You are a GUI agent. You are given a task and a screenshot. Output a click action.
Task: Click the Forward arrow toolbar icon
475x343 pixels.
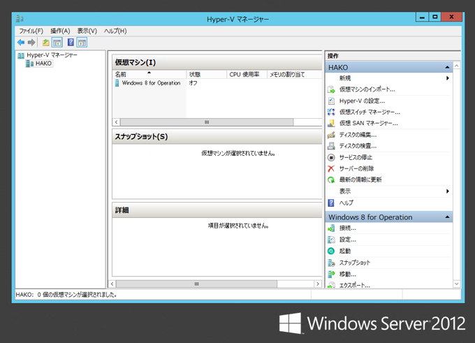31,43
